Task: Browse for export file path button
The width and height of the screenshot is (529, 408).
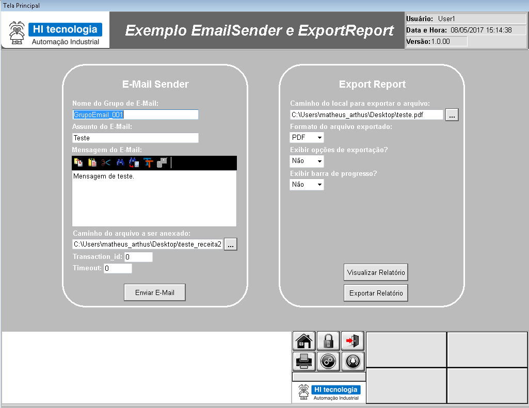Action: (x=452, y=115)
